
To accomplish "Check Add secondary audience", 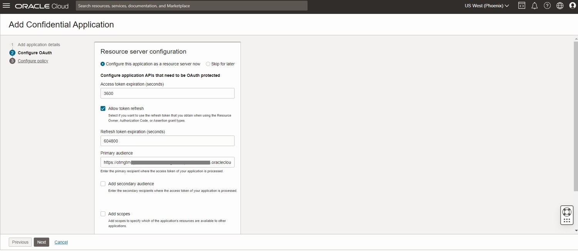I will [x=103, y=184].
